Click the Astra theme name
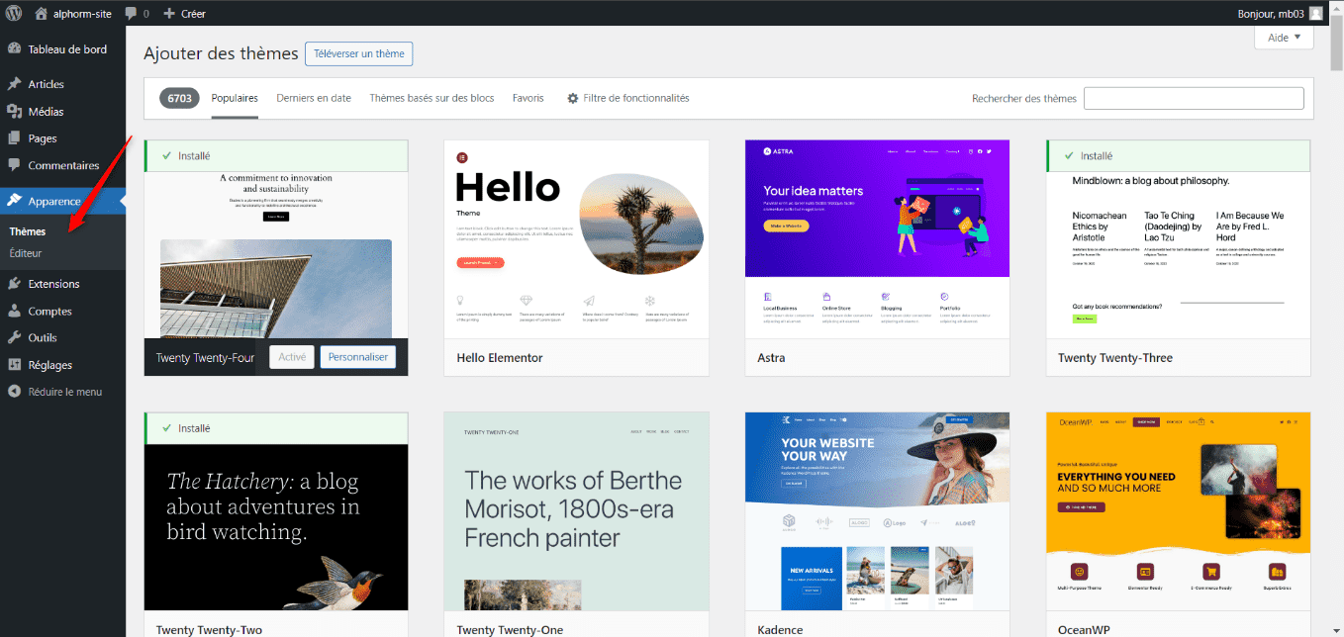1344x637 pixels. pos(772,358)
